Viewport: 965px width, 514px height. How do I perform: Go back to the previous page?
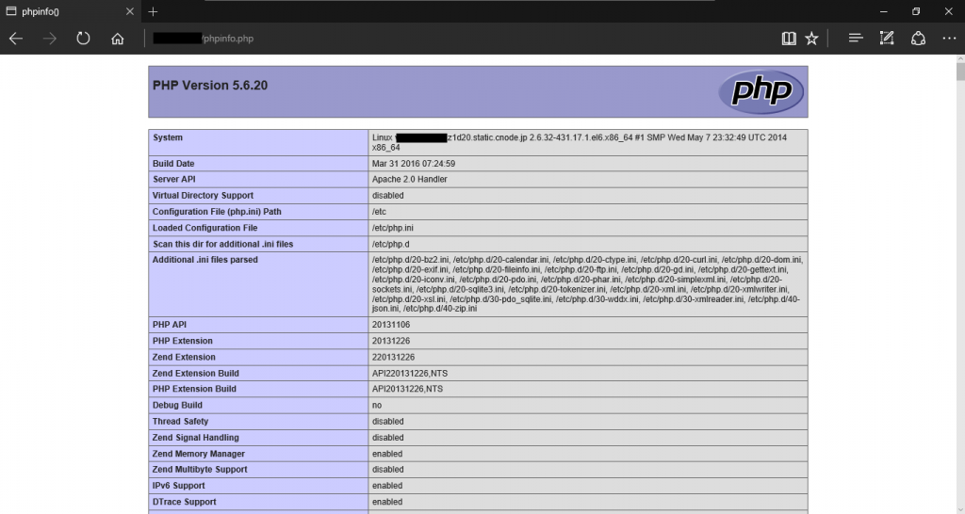[x=16, y=39]
